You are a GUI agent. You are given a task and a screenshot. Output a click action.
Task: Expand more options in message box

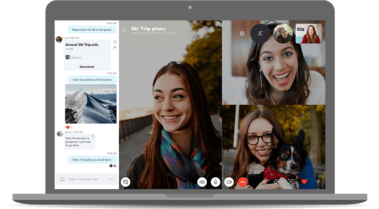click(x=111, y=179)
